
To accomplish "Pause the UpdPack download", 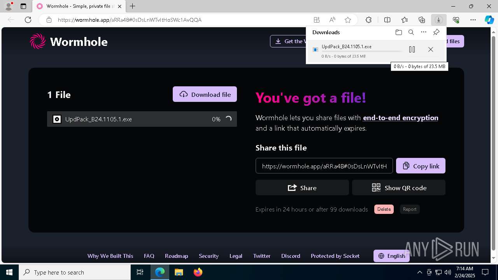I will [x=412, y=49].
